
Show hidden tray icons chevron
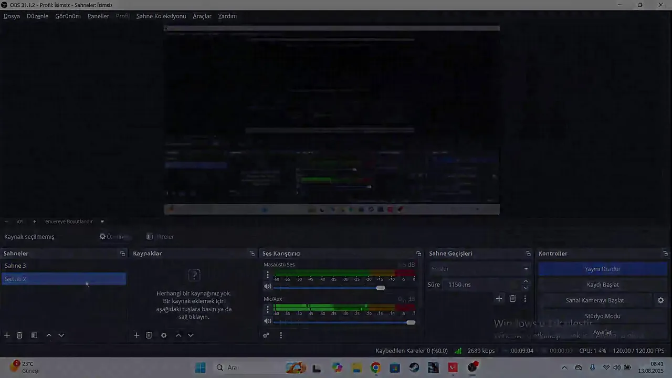coord(564,367)
